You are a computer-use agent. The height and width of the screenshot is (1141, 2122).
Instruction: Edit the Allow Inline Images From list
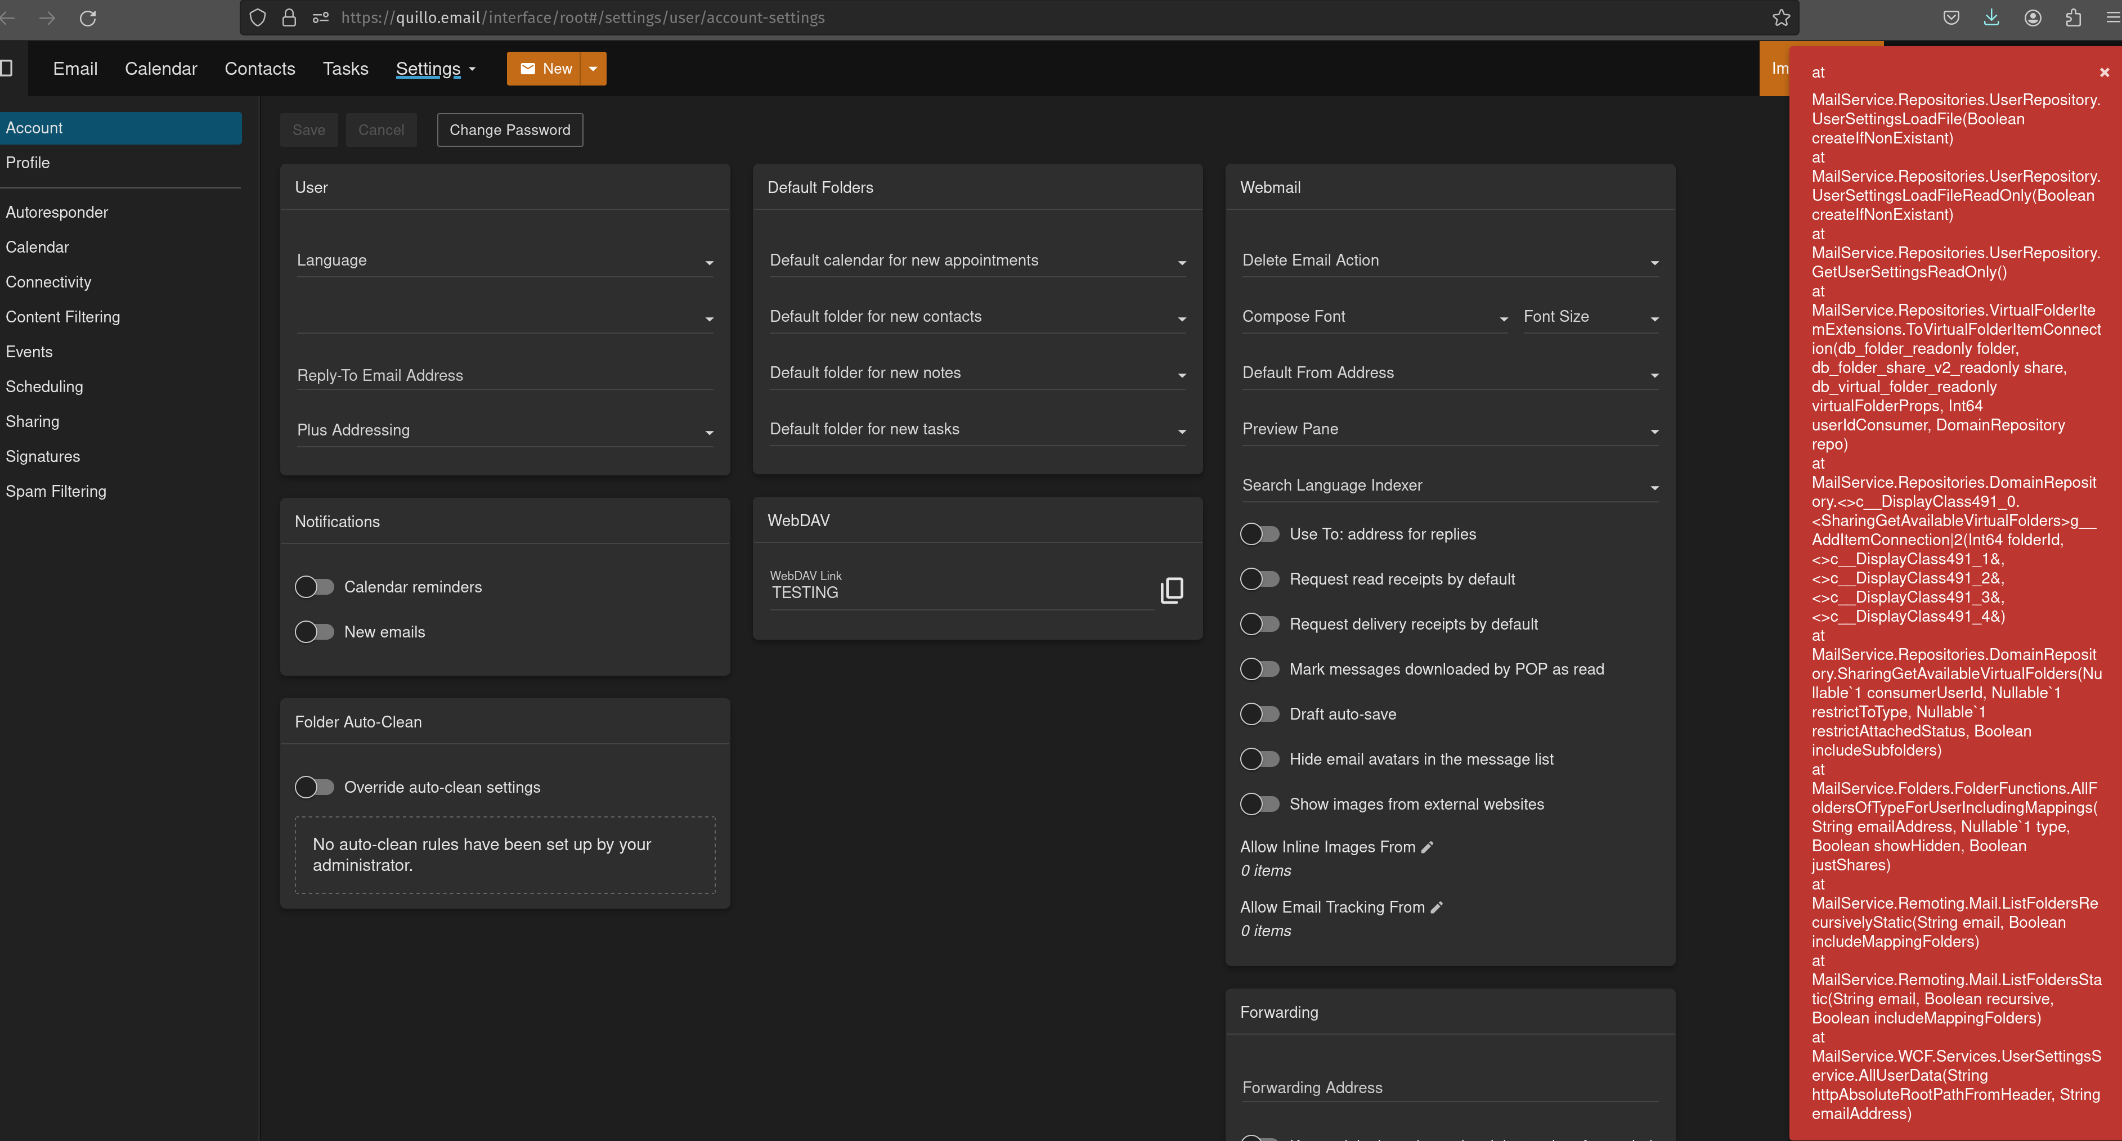pos(1428,847)
